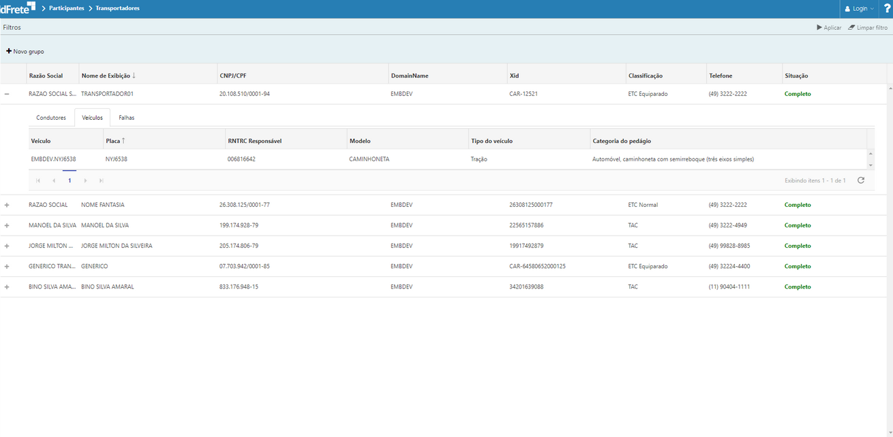Open Participantes in the breadcrumb
Image resolution: width=893 pixels, height=437 pixels.
click(x=67, y=8)
